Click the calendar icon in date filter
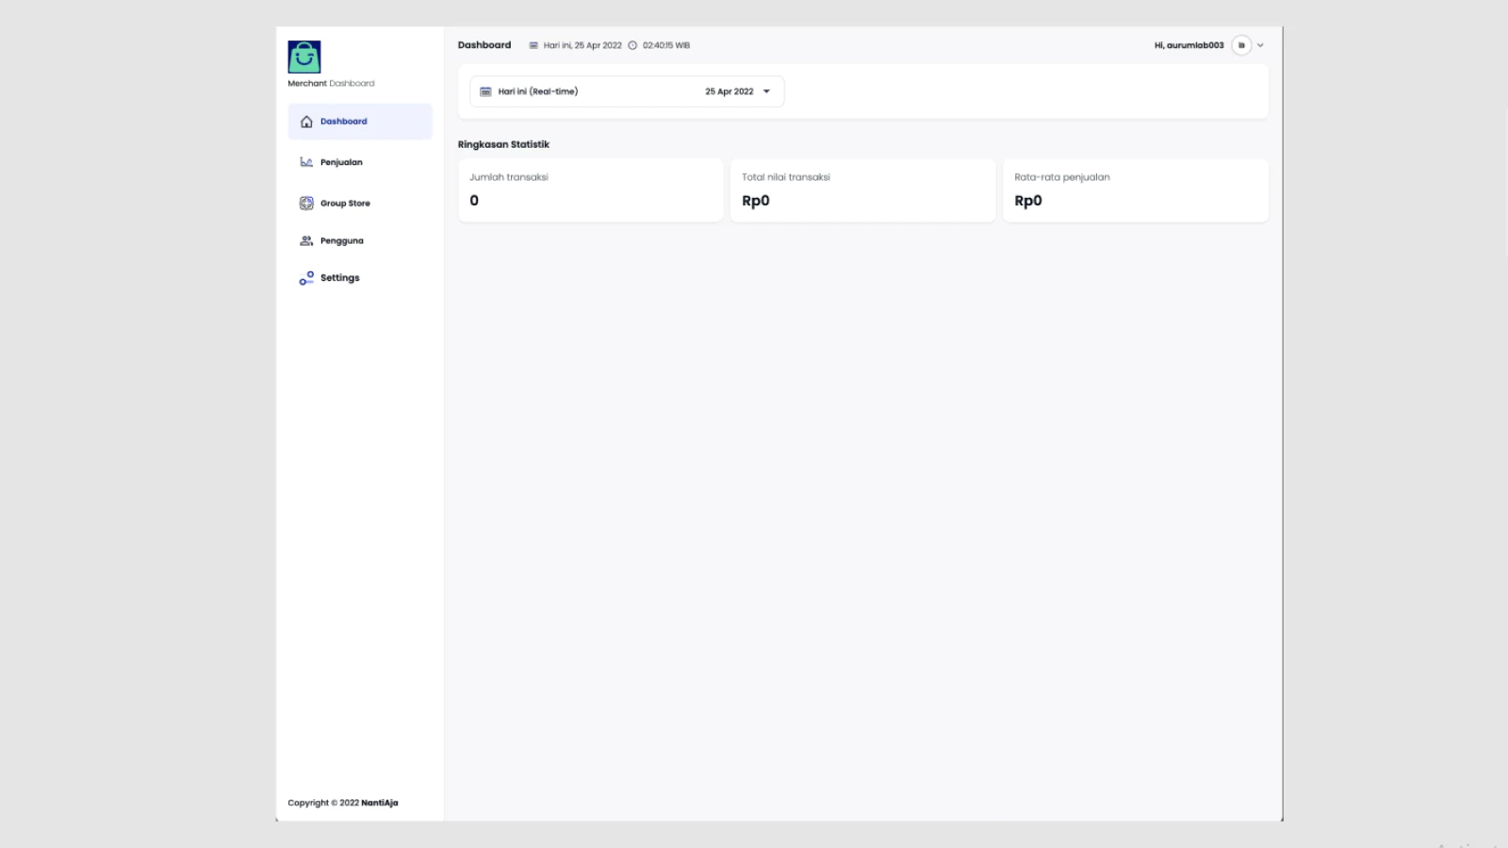The height and width of the screenshot is (848, 1508). pyautogui.click(x=485, y=91)
